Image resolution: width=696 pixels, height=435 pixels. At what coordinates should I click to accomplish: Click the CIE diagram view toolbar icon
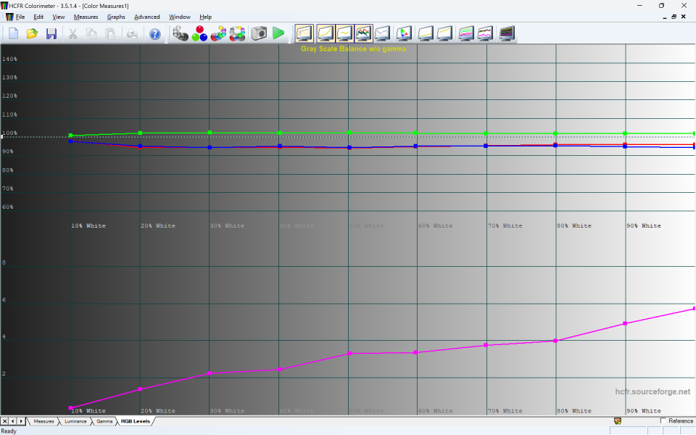[x=405, y=33]
